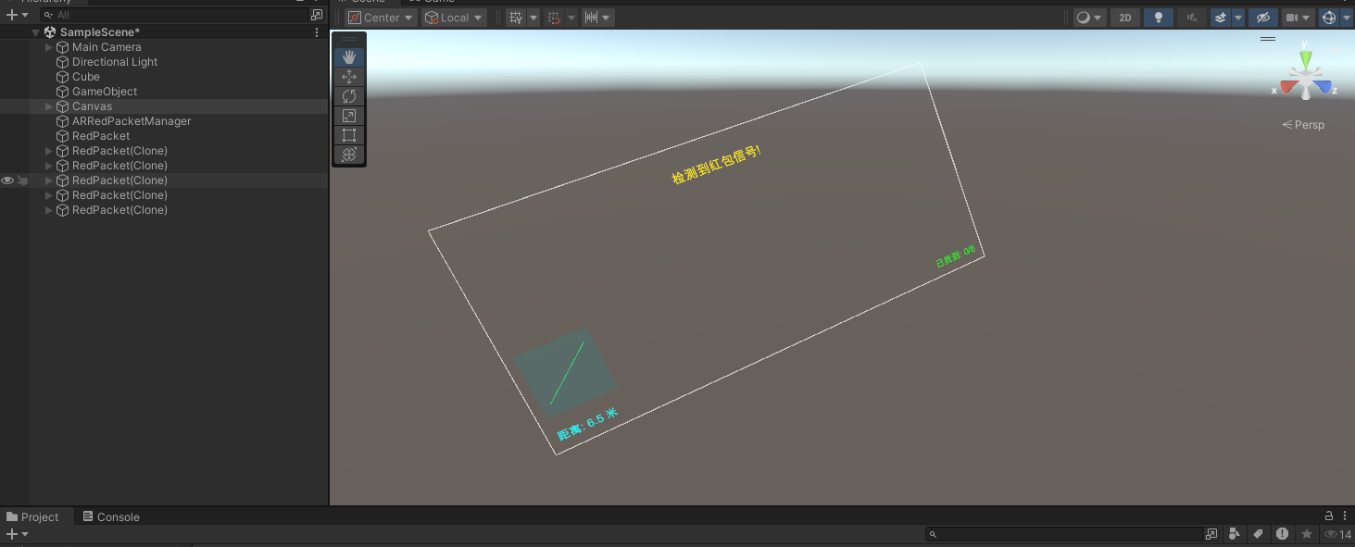Open scene effects dropdown arrow
Screen dimensions: 1355x547
point(1237,18)
